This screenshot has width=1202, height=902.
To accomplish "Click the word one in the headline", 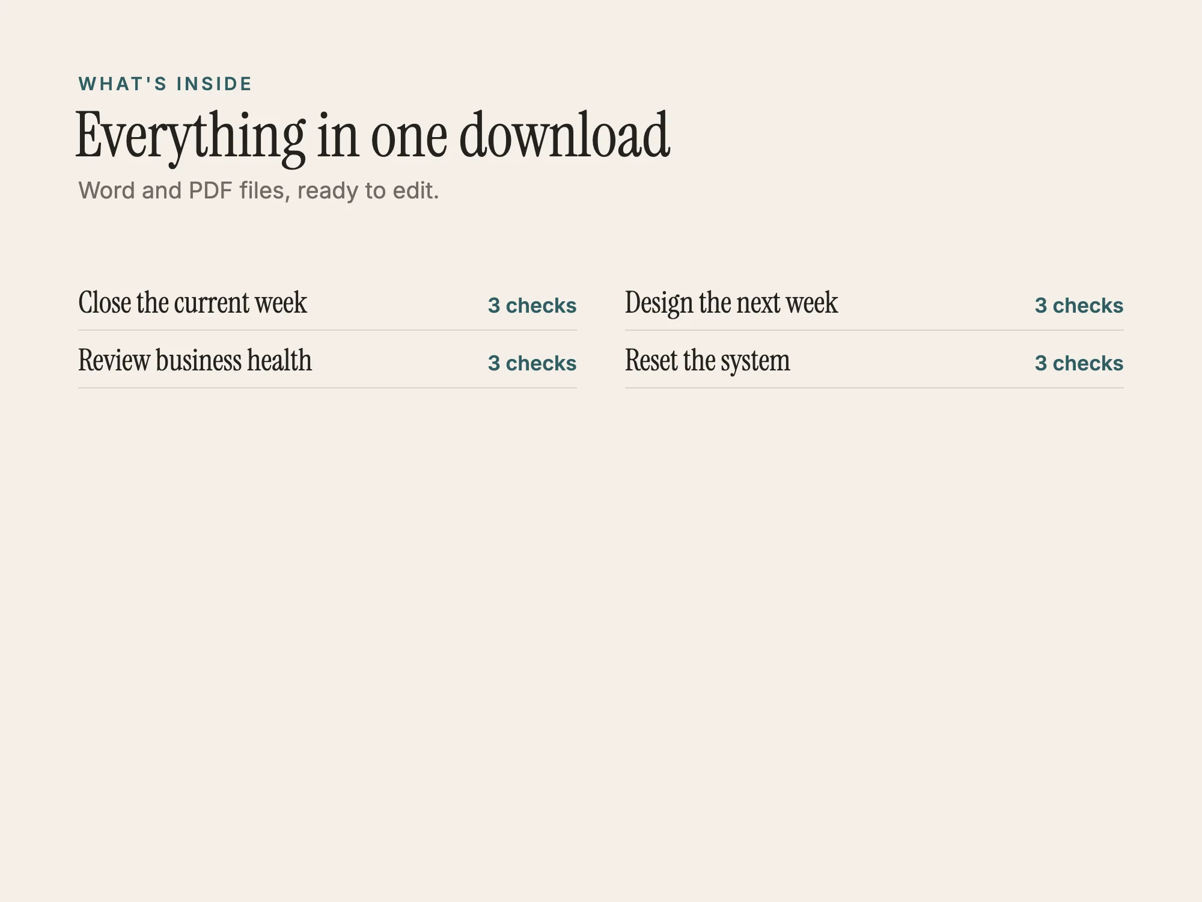I will (x=409, y=140).
